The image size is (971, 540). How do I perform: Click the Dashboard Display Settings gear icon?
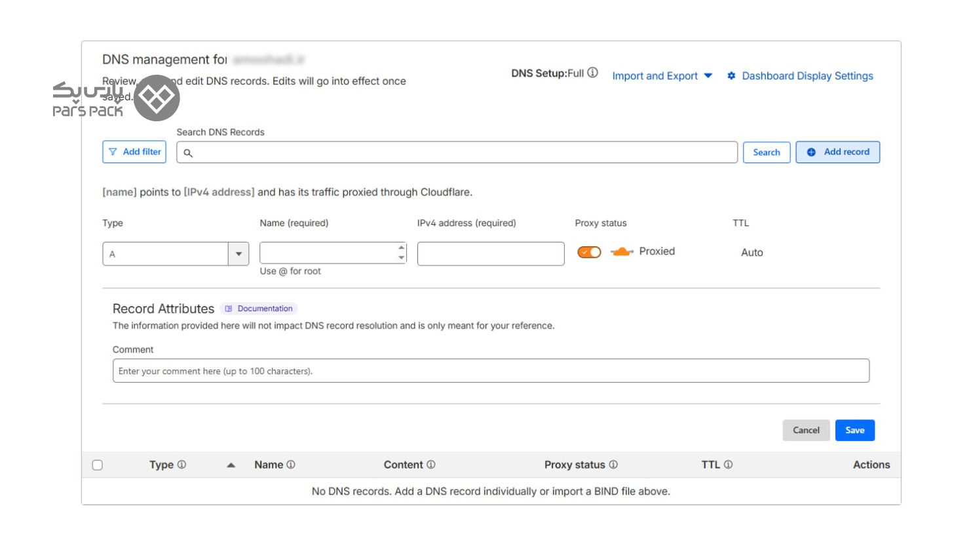click(x=731, y=76)
